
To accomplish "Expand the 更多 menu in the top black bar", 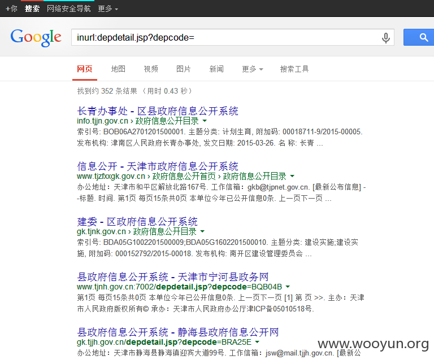I will pyautogui.click(x=108, y=9).
